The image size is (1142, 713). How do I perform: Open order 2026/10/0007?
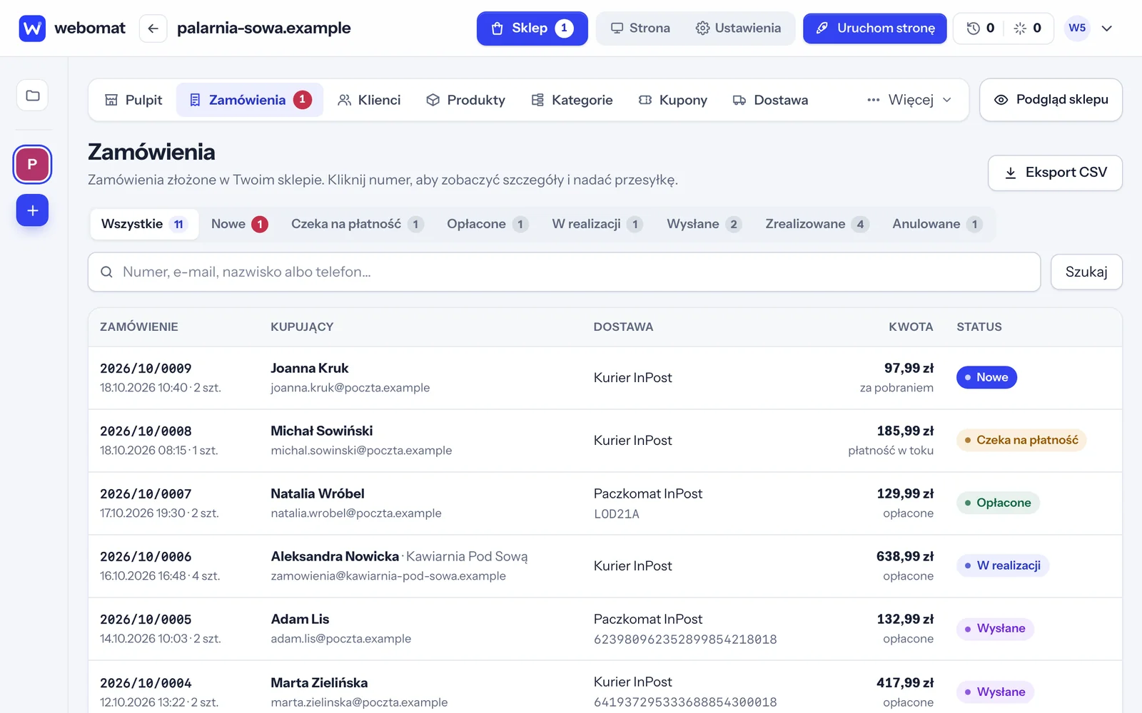pos(146,494)
